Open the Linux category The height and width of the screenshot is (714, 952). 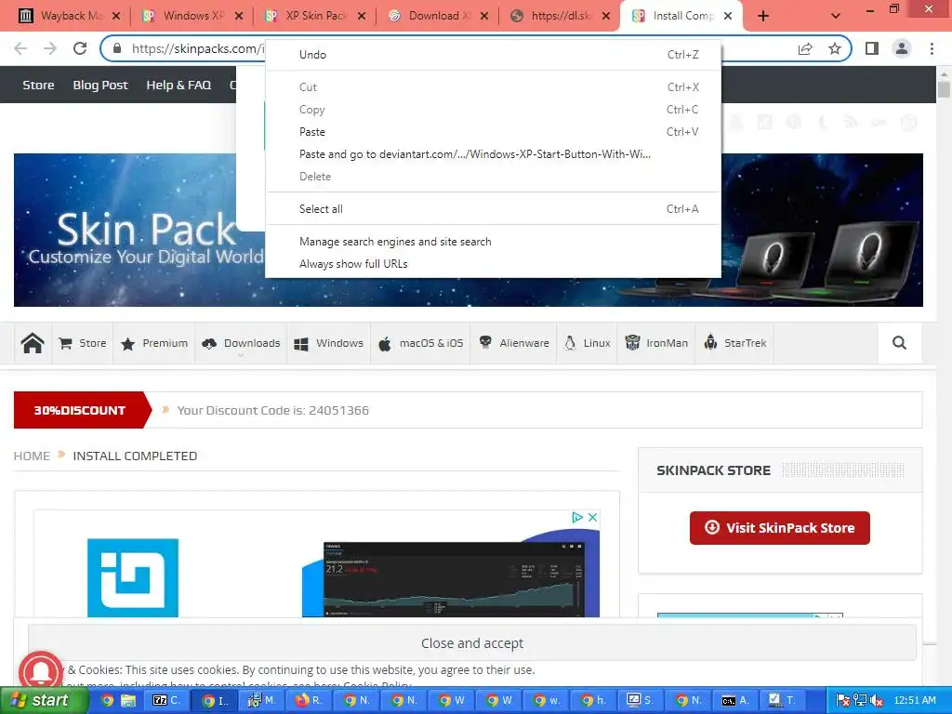click(588, 343)
